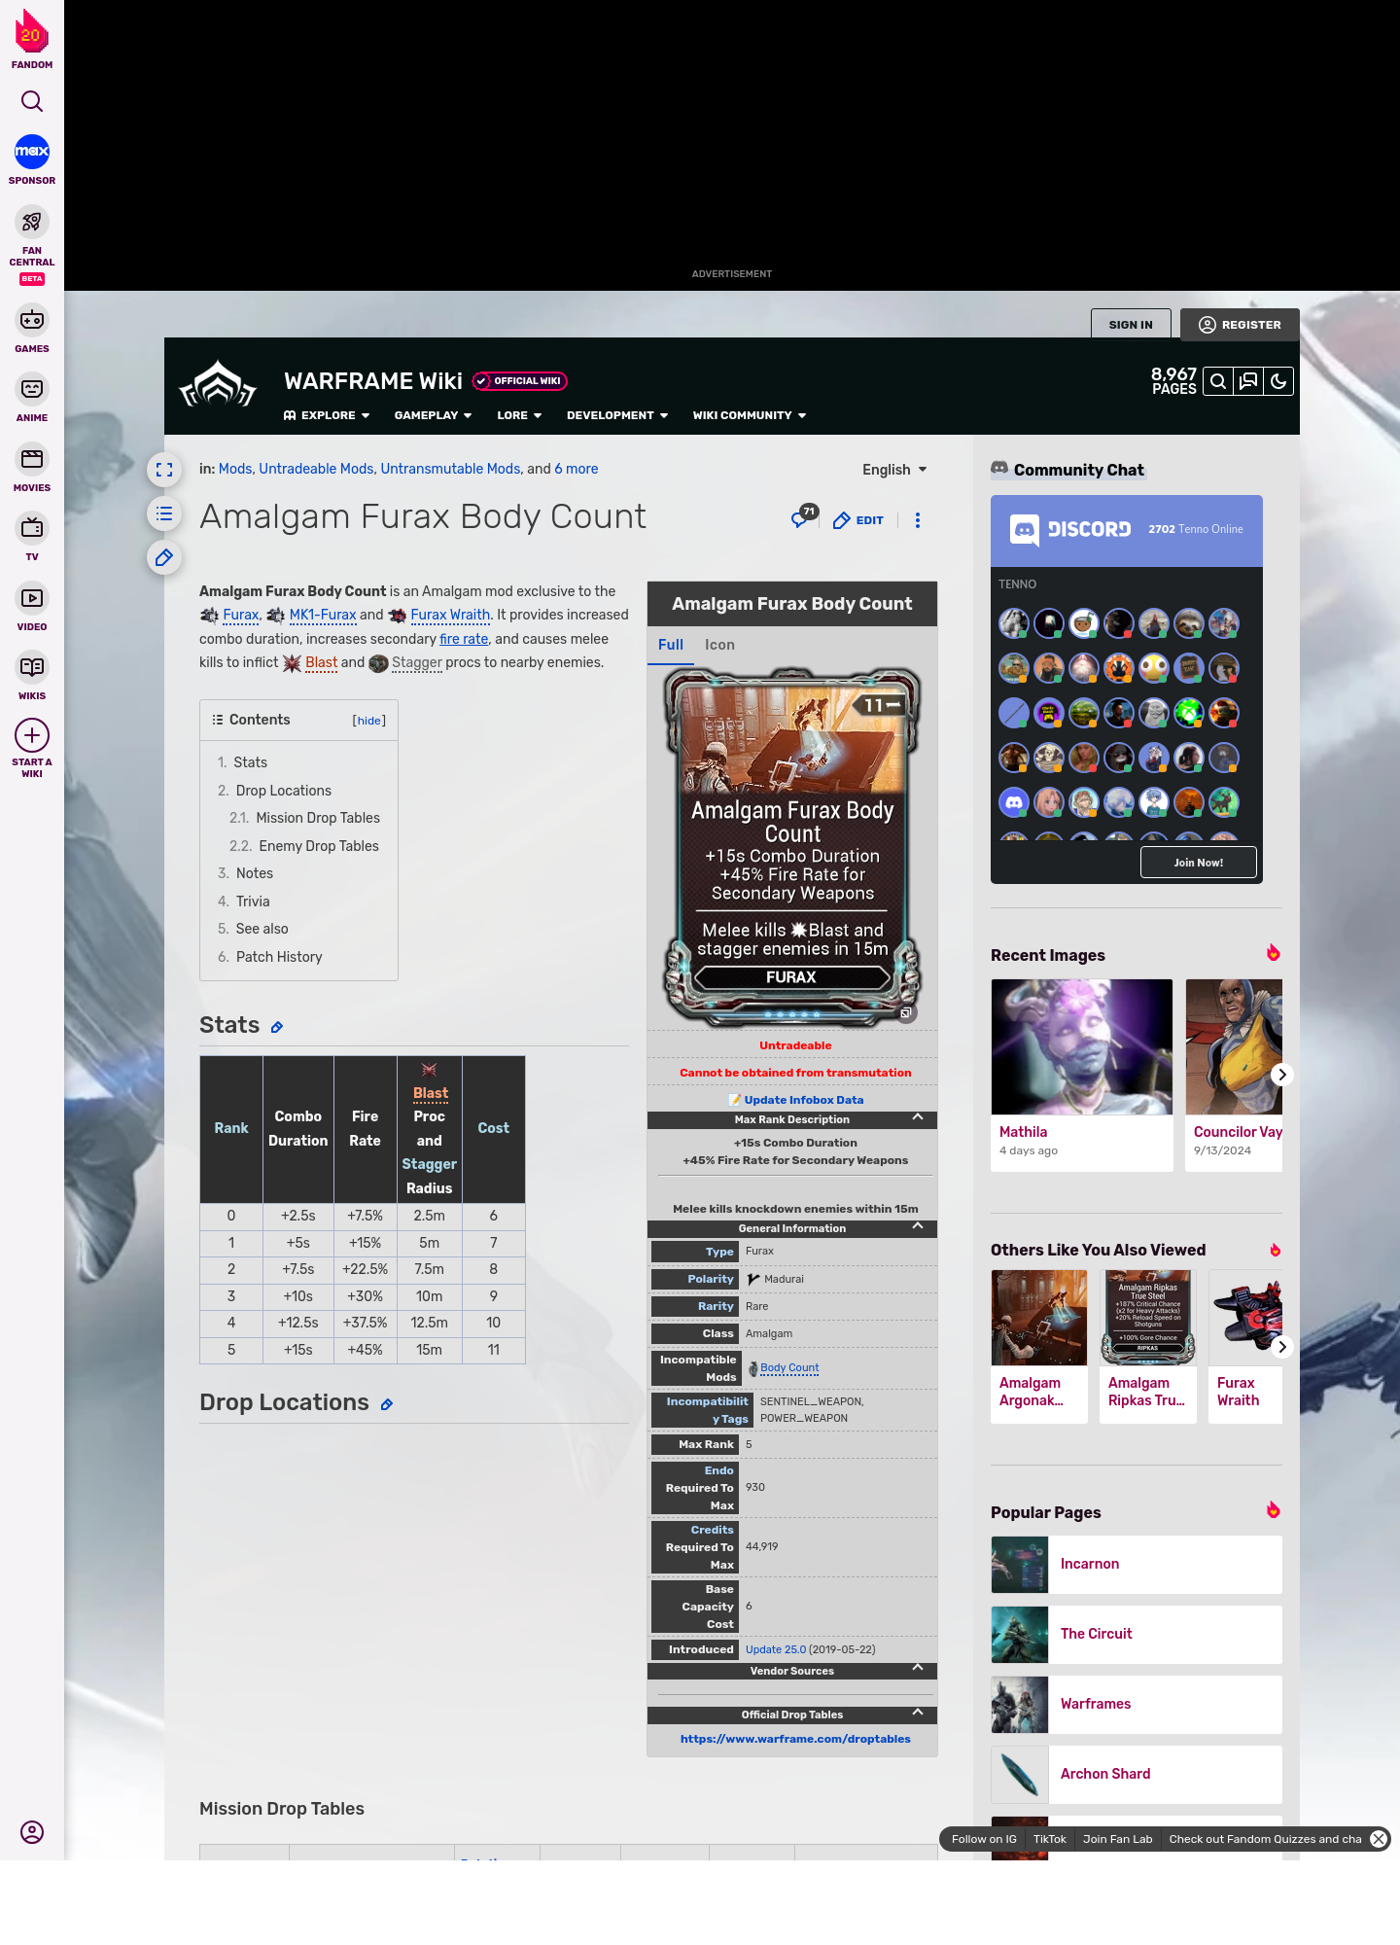
Task: Open the Incarnon popular page
Action: coord(1137,1564)
